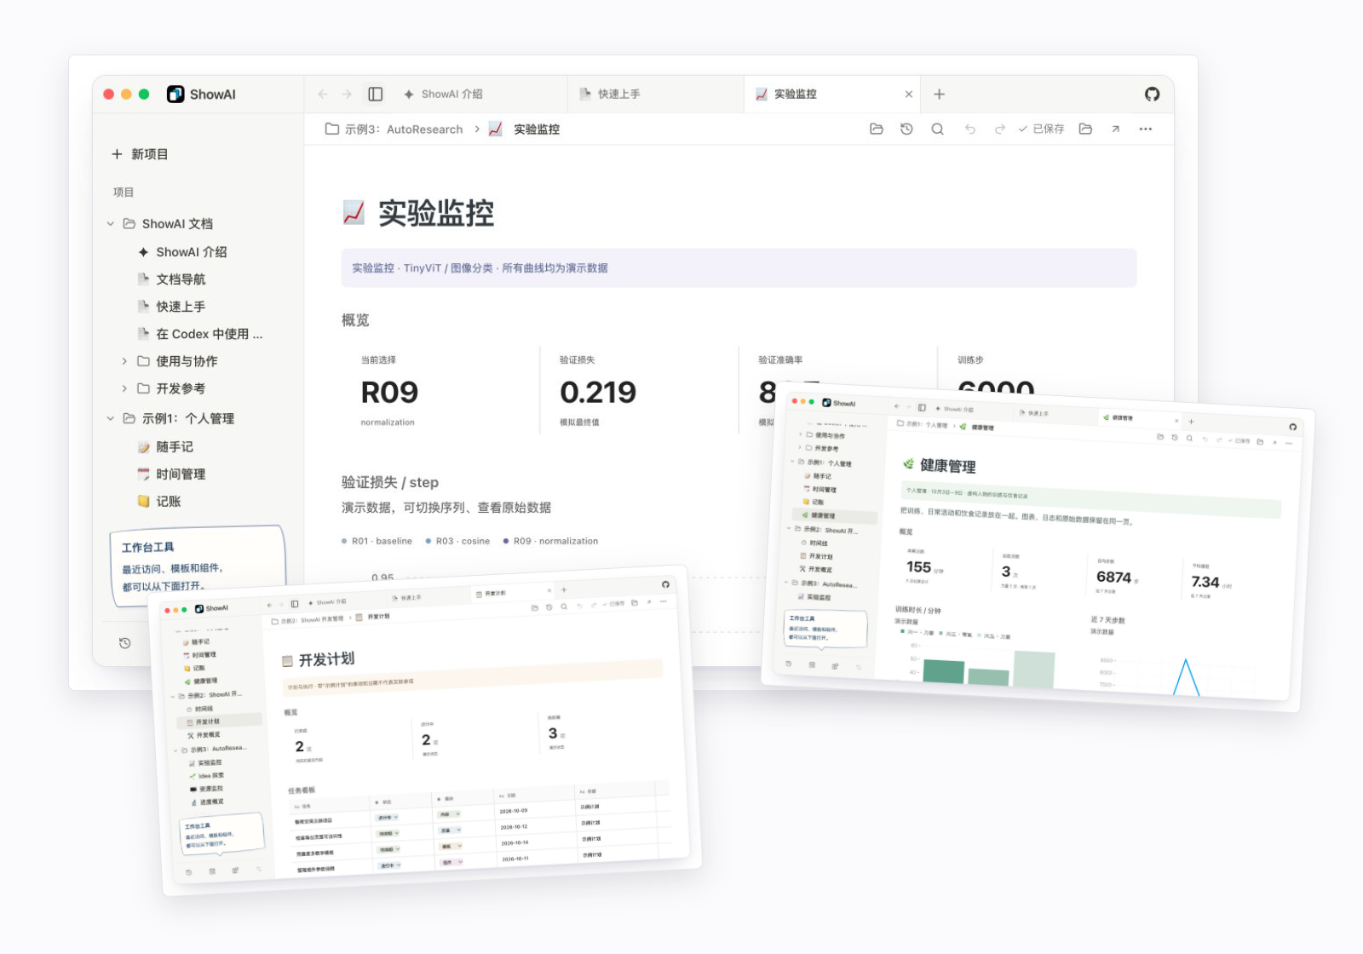Click the 0.219 validation loss value

click(598, 393)
